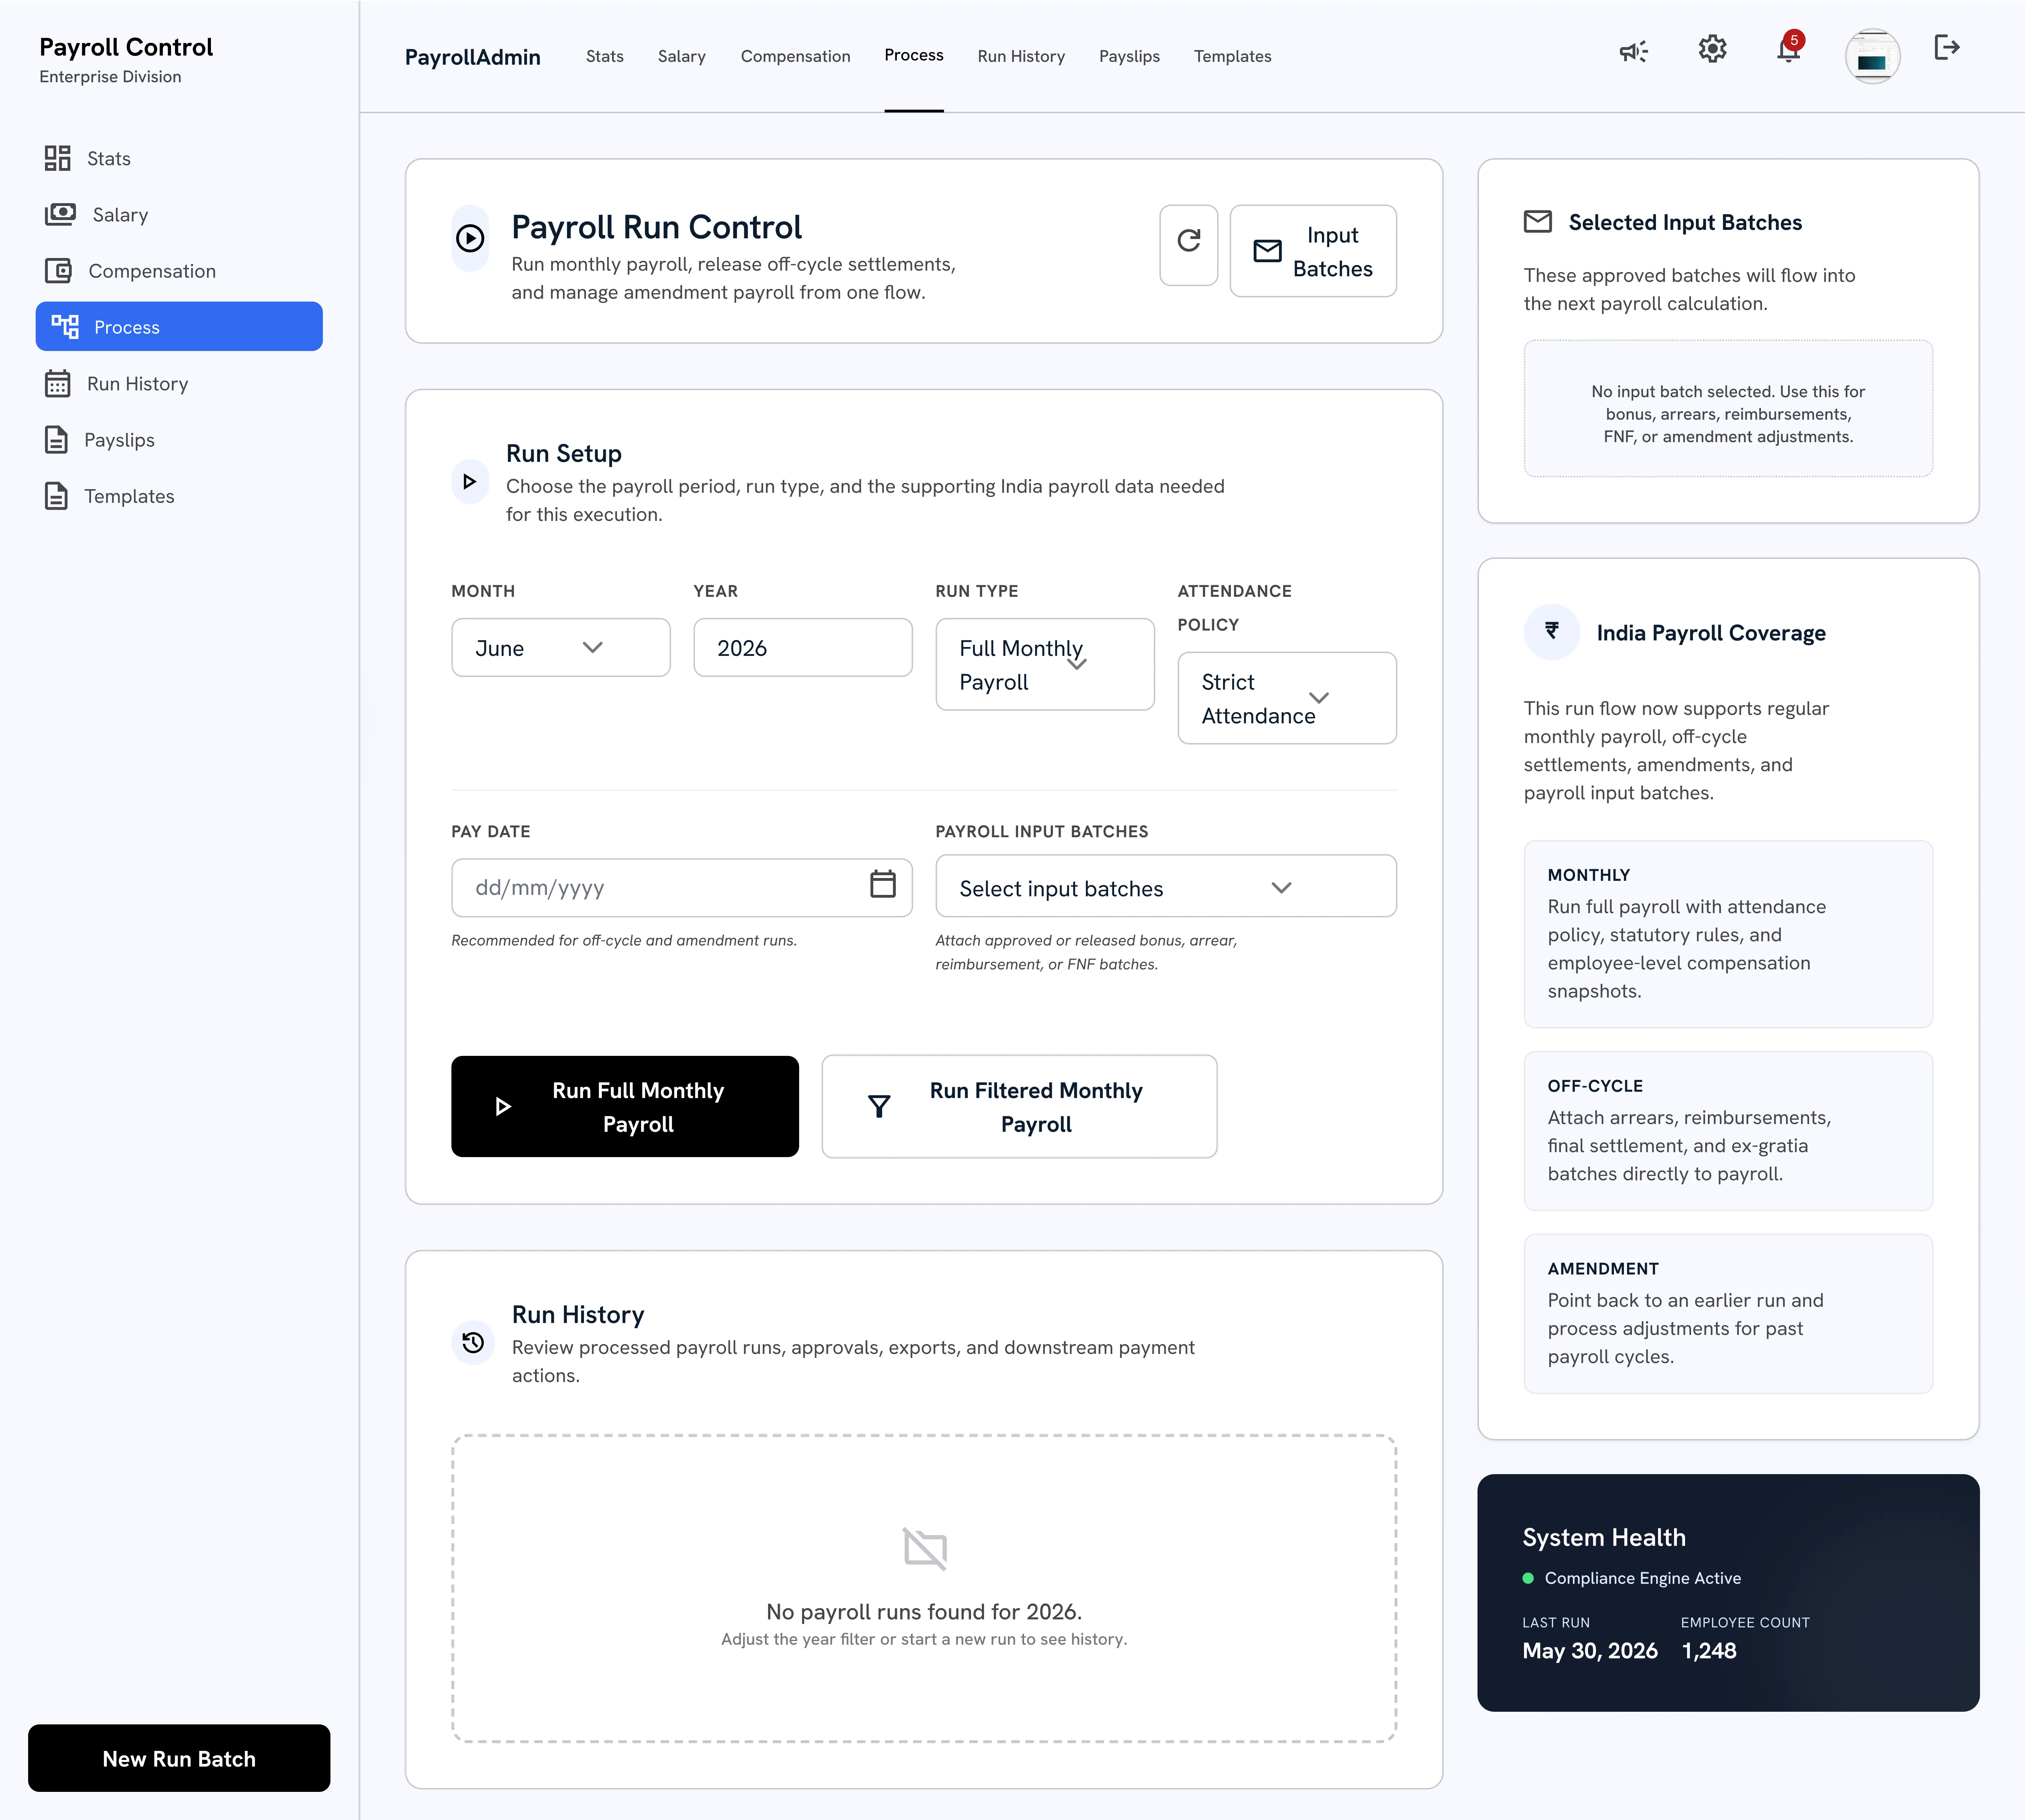The image size is (2025, 1820).
Task: Open the Select input batches dropdown
Action: pos(1166,886)
